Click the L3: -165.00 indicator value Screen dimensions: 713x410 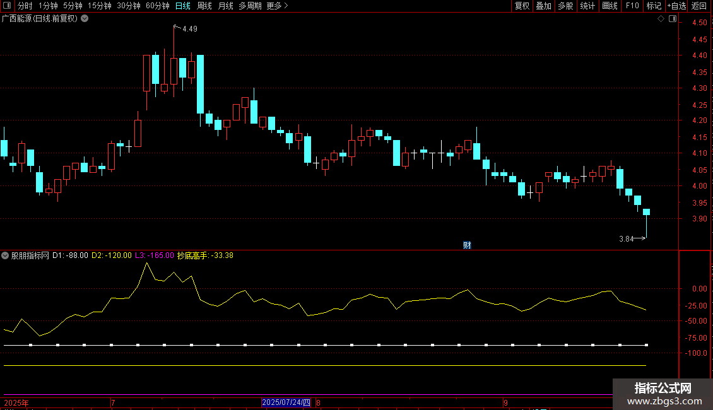coord(155,255)
